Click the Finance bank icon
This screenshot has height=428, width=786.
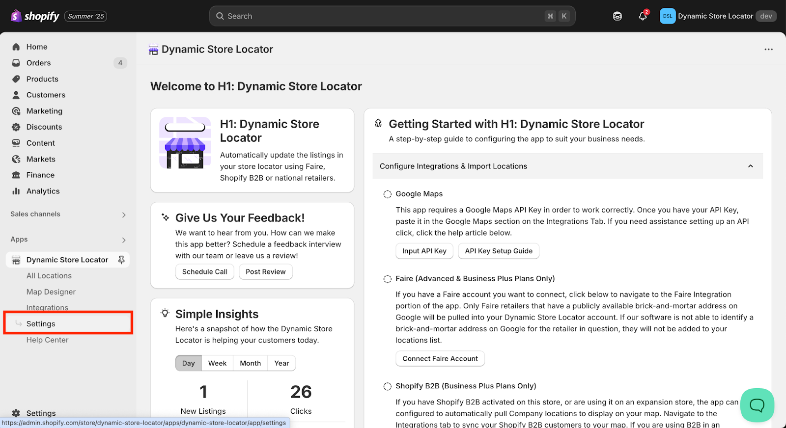click(16, 175)
